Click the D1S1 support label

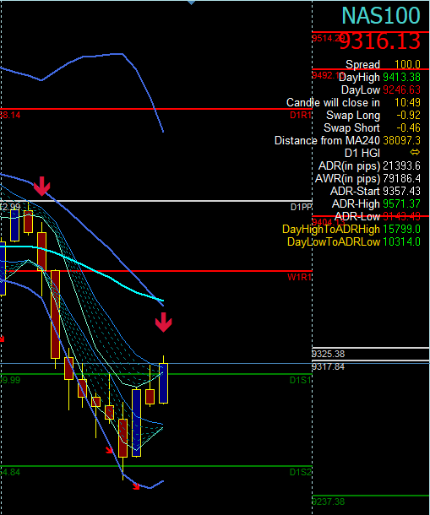[x=301, y=380]
